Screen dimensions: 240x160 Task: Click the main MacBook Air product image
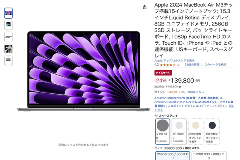tap(84, 71)
